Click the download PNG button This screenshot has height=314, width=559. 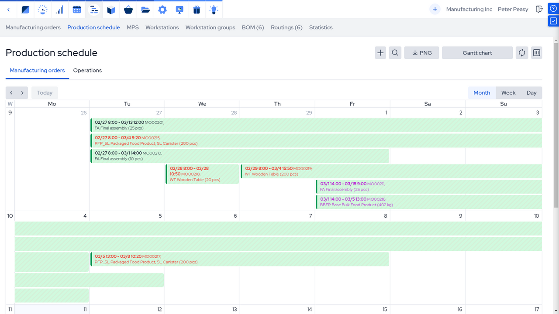point(421,52)
